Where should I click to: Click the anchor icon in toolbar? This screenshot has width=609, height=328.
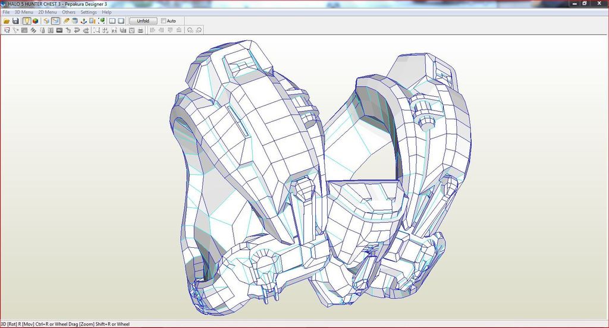click(84, 21)
